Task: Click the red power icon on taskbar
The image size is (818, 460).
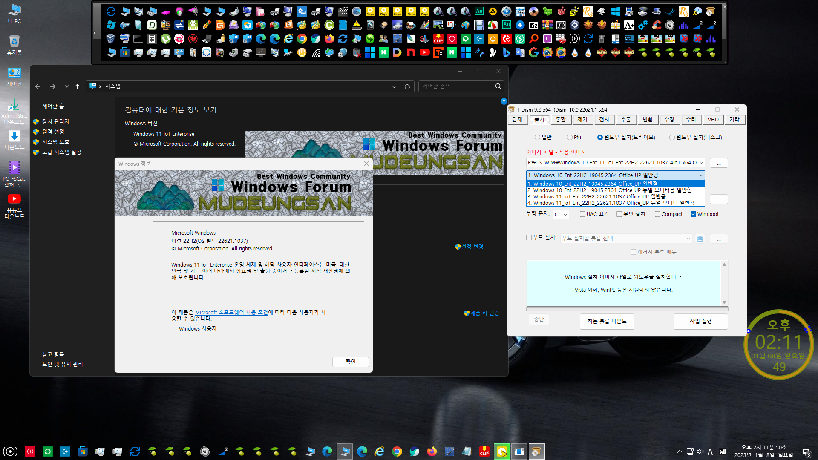Action: pos(30,451)
